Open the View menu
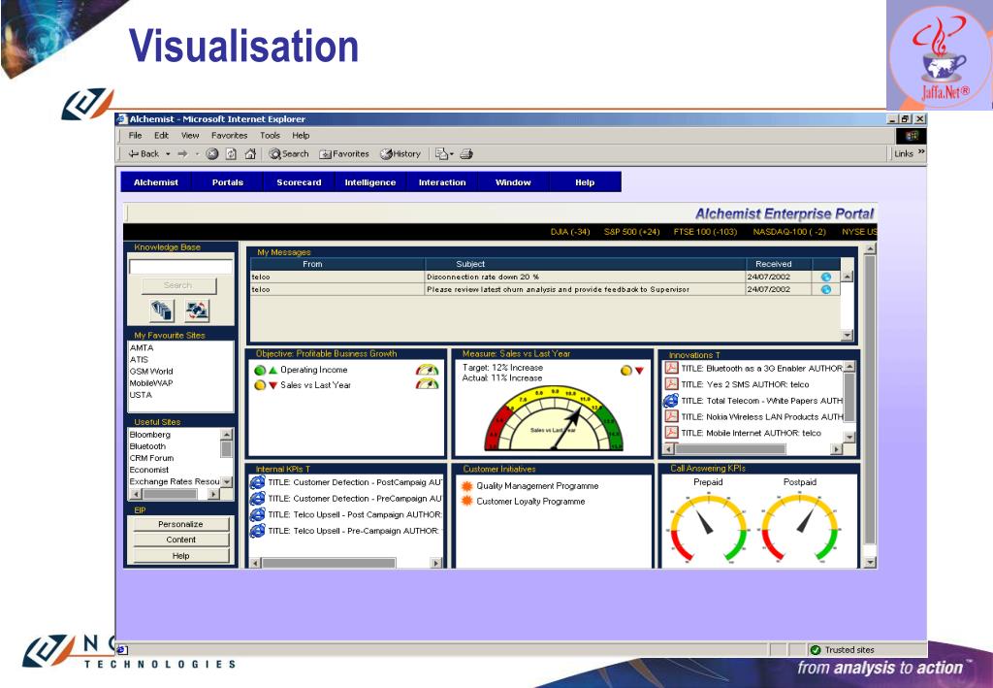The image size is (993, 688). (190, 136)
